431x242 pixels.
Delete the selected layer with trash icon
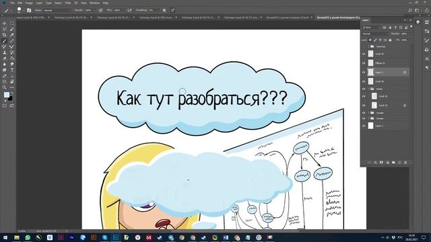[x=405, y=163]
